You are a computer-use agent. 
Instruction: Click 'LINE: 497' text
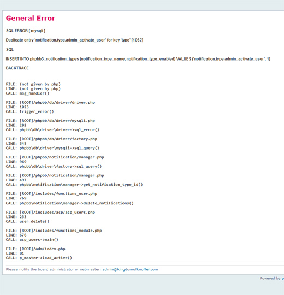[16, 180]
